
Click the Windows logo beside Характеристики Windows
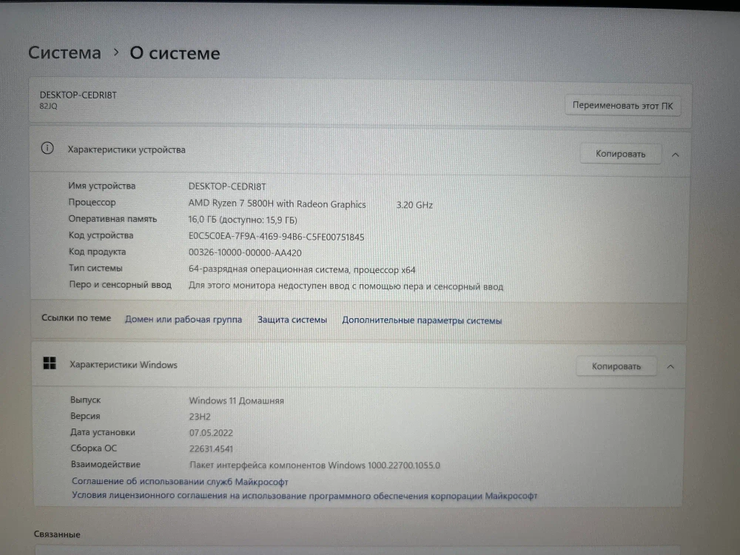tap(50, 363)
